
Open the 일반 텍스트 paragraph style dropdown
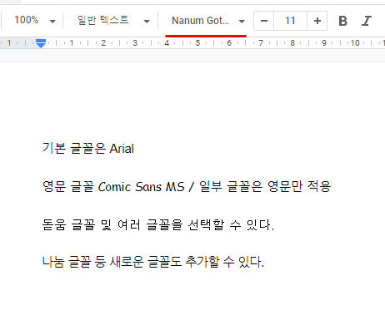(113, 21)
